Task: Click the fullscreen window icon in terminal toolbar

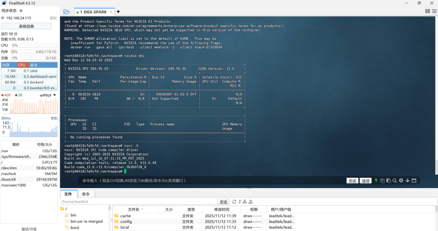Action: click(x=414, y=181)
